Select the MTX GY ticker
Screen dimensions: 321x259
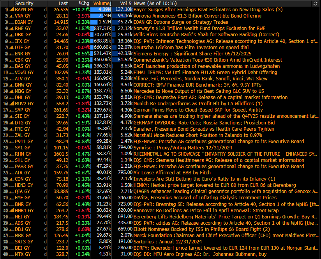point(23,254)
